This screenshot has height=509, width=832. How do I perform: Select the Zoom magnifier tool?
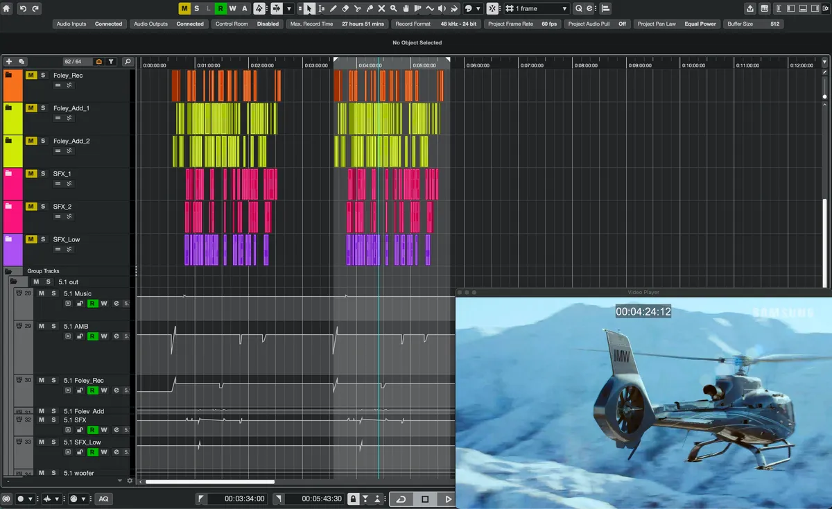point(393,8)
